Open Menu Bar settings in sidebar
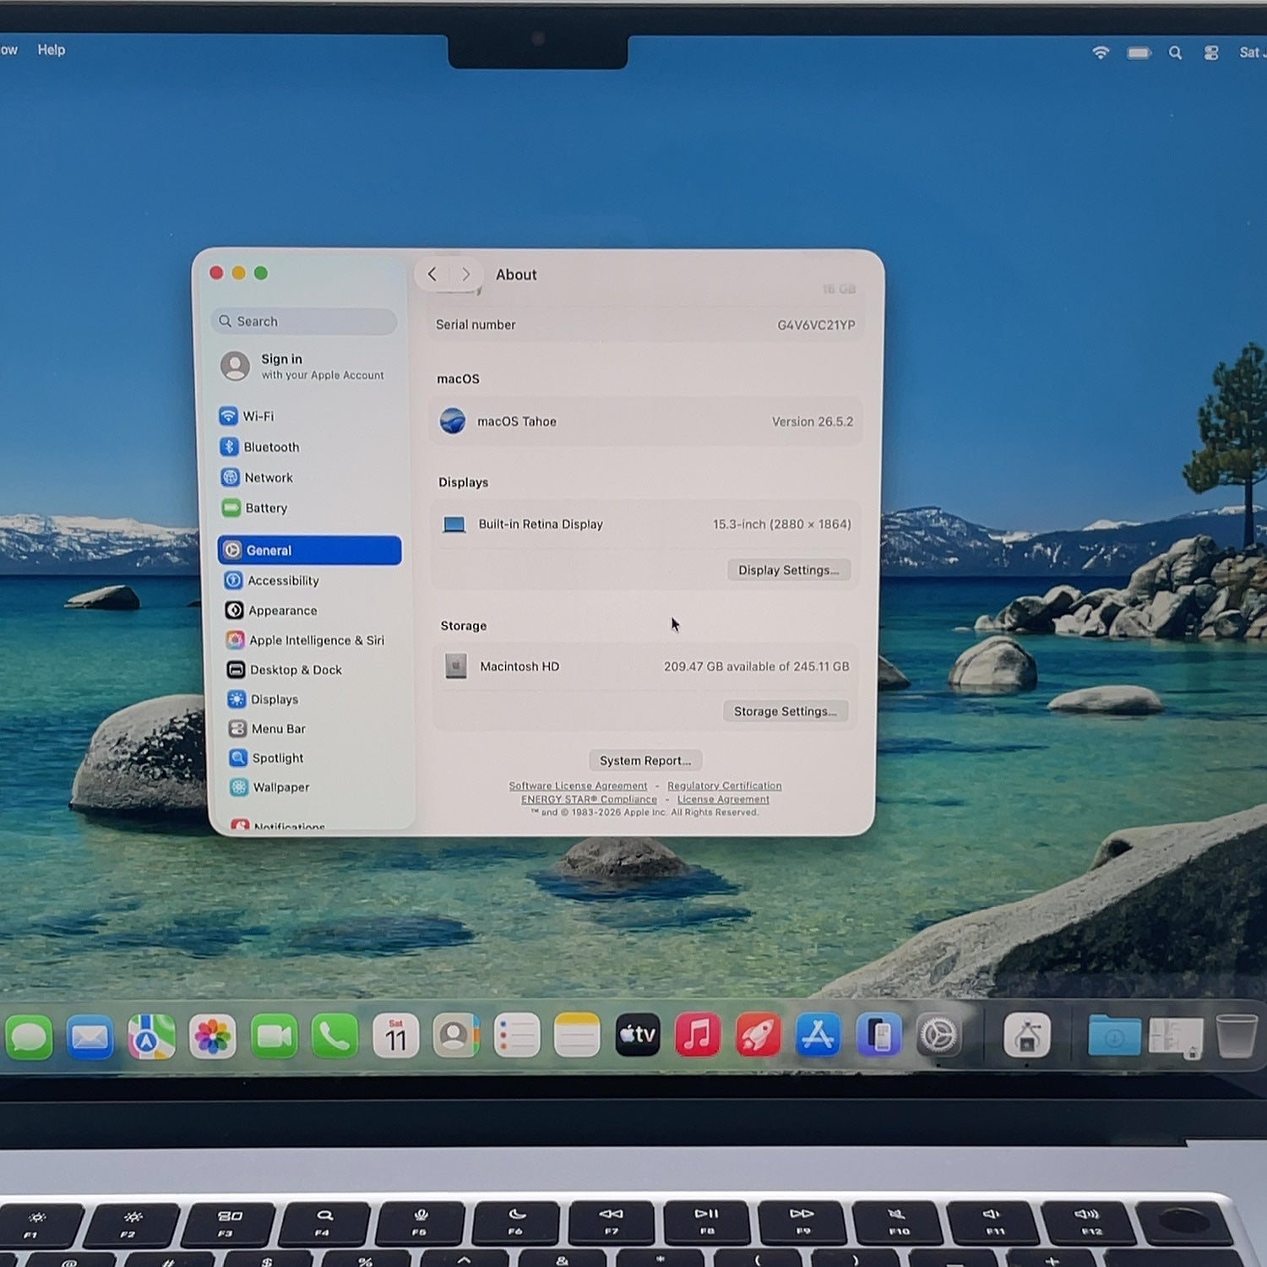Viewport: 1267px width, 1267px height. [x=267, y=728]
